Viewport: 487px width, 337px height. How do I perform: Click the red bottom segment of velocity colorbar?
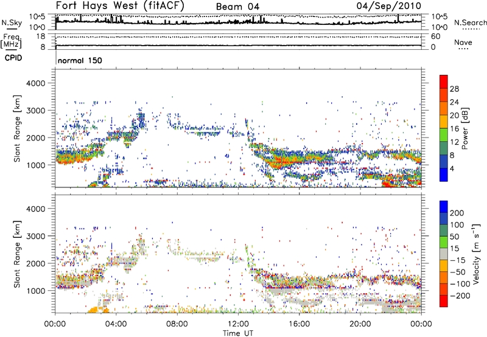pos(444,301)
